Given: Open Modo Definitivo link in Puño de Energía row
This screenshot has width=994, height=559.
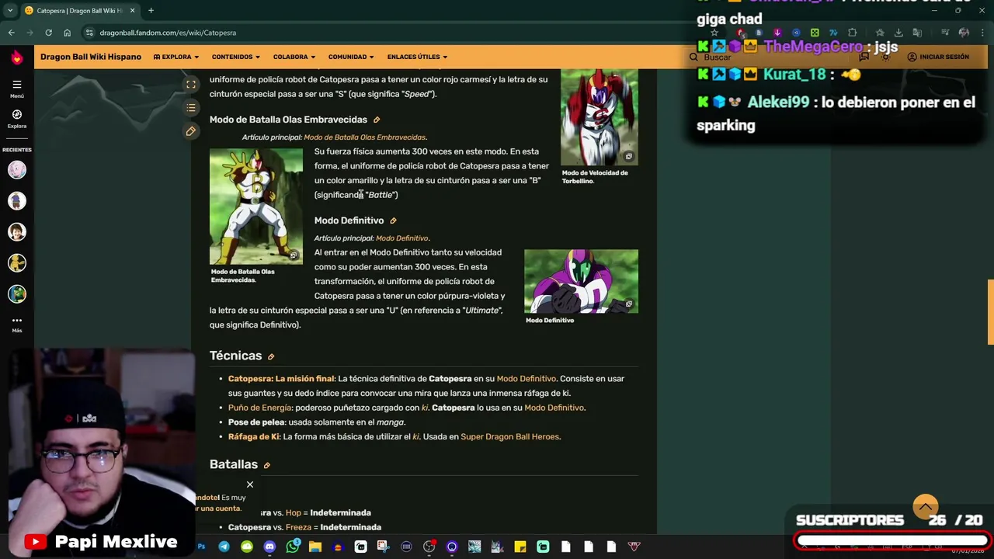Looking at the screenshot, I should coord(554,408).
